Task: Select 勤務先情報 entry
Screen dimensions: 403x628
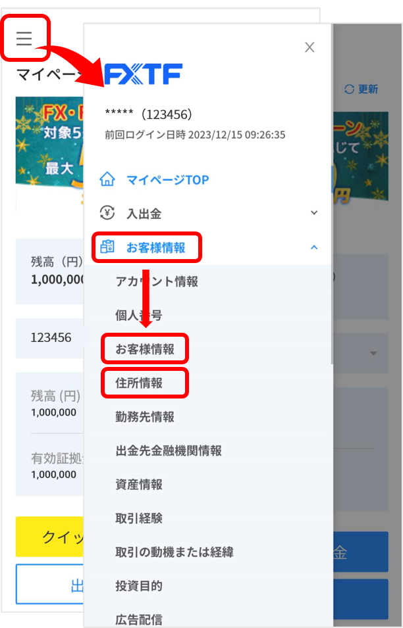Action: point(145,417)
